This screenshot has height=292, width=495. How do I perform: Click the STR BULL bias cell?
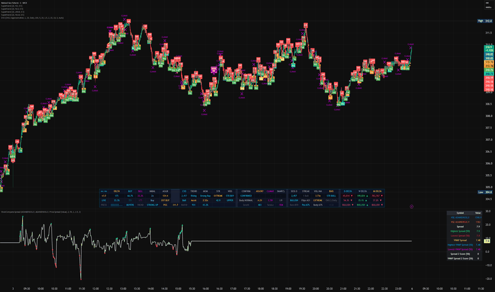click(331, 196)
